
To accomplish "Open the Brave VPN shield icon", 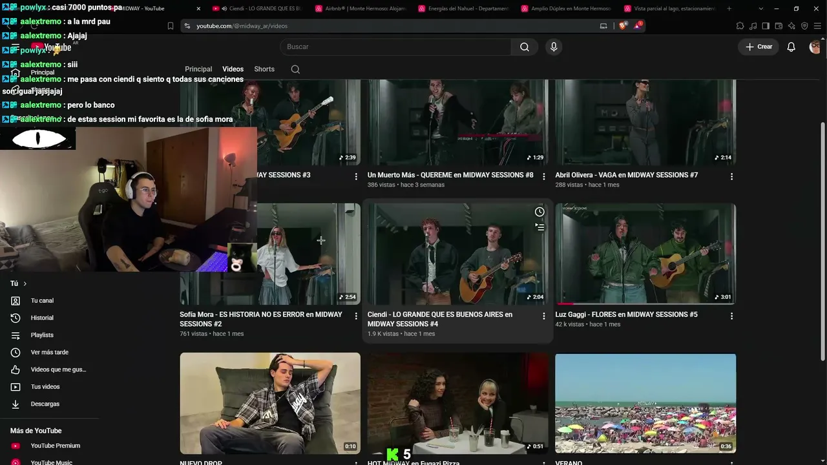I will point(804,26).
